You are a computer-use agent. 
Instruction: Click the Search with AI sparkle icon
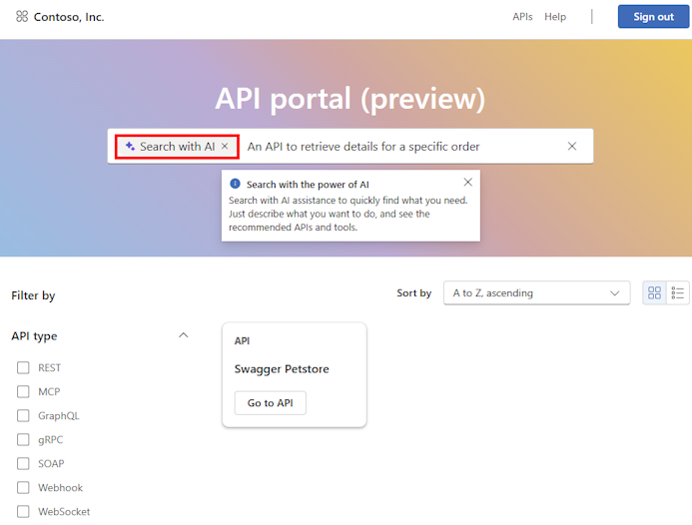[x=130, y=146]
